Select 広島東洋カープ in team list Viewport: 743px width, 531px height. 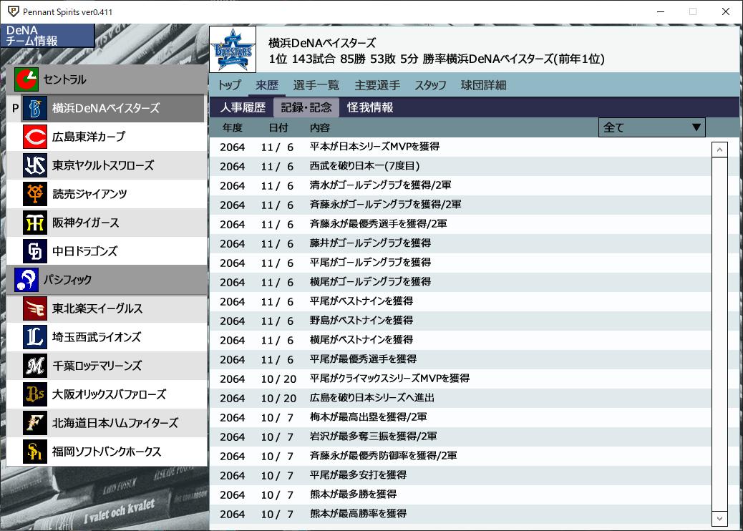[107, 137]
